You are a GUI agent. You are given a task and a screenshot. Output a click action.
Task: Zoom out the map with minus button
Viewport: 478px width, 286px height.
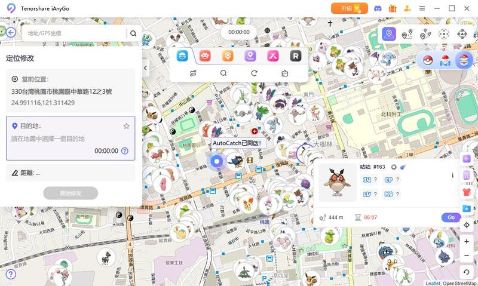click(x=467, y=256)
